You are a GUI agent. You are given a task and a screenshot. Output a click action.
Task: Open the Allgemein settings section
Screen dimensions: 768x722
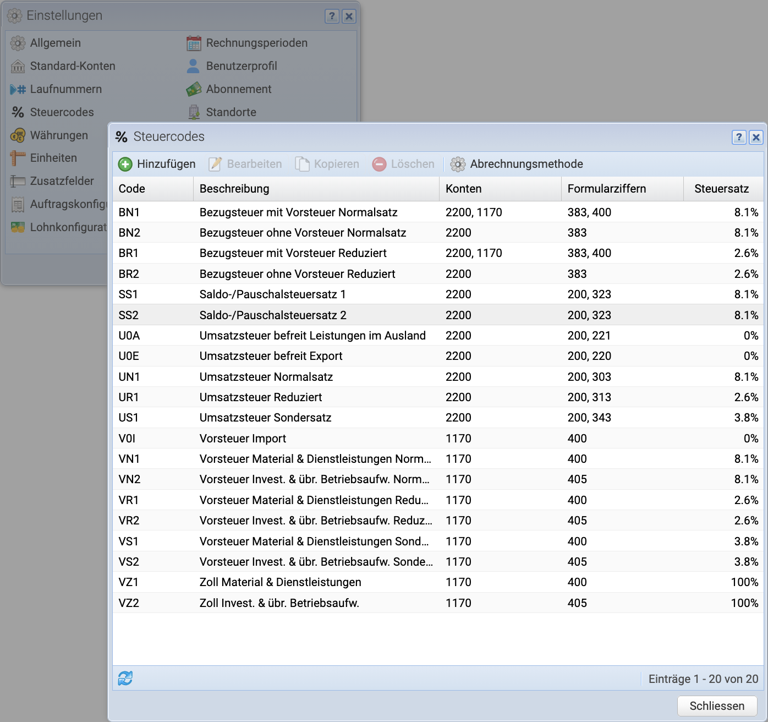pos(55,43)
